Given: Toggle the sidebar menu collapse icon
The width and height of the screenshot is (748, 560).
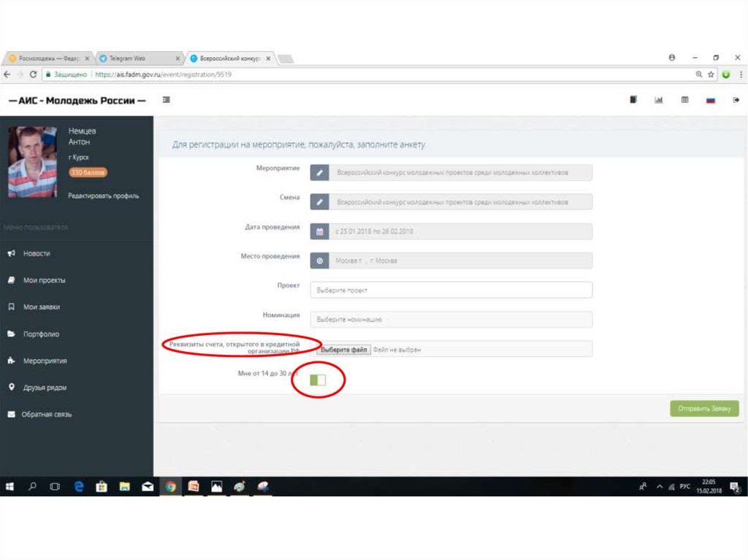Looking at the screenshot, I should tap(166, 100).
